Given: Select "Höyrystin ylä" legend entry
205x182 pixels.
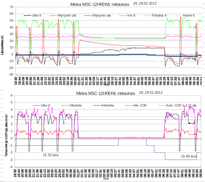Looking at the screenshot, I should pyautogui.click(x=66, y=16).
